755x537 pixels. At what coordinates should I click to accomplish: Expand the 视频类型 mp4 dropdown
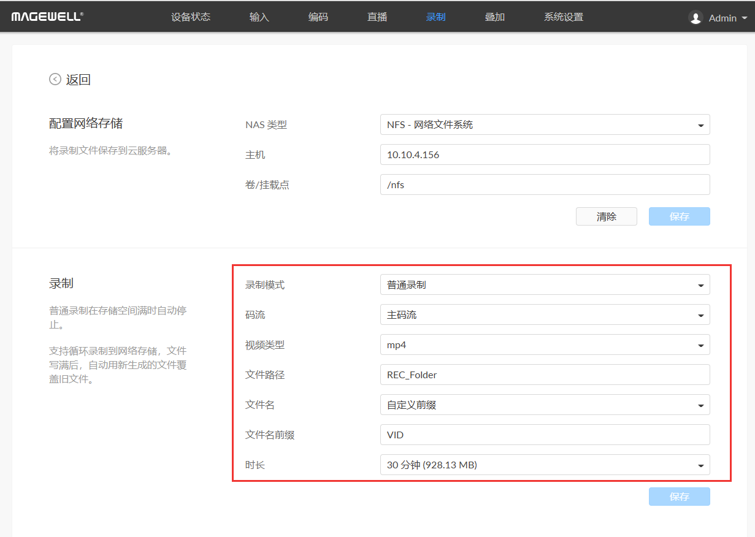[545, 345]
